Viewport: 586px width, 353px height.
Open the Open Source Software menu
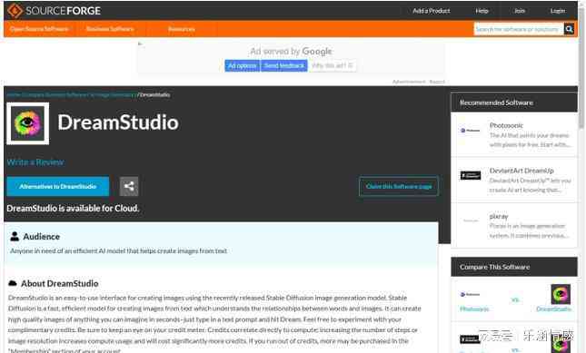coord(39,29)
